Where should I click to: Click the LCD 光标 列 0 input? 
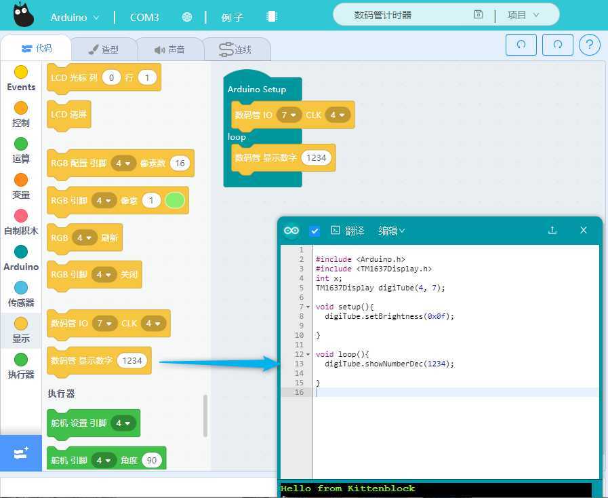coord(111,77)
